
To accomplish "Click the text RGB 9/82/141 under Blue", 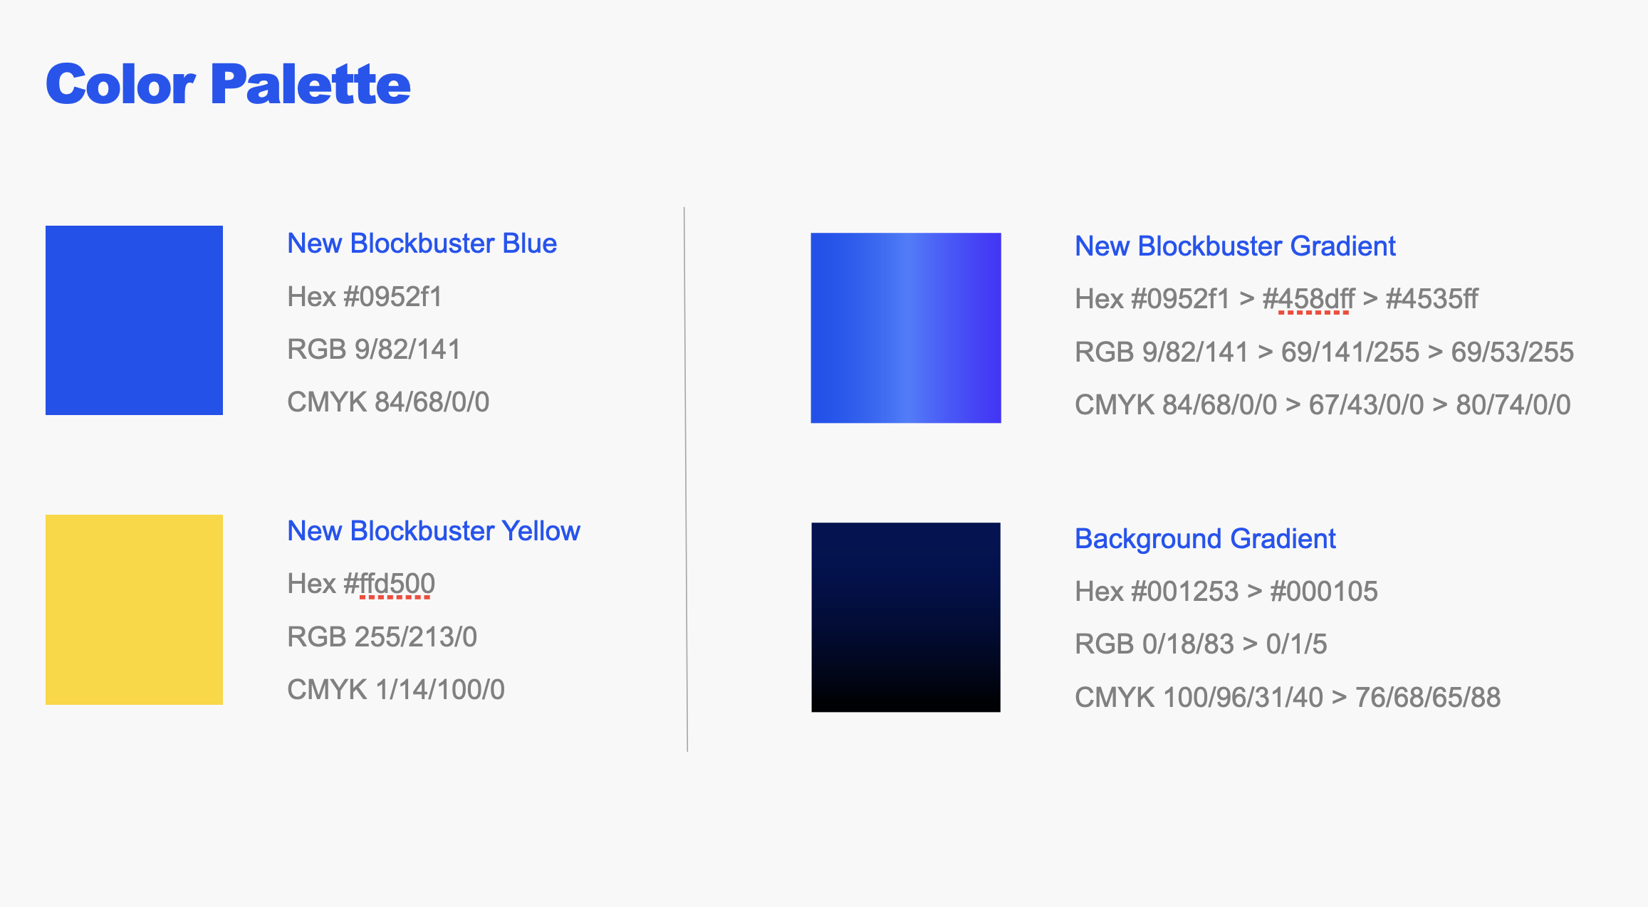I will 374,350.
